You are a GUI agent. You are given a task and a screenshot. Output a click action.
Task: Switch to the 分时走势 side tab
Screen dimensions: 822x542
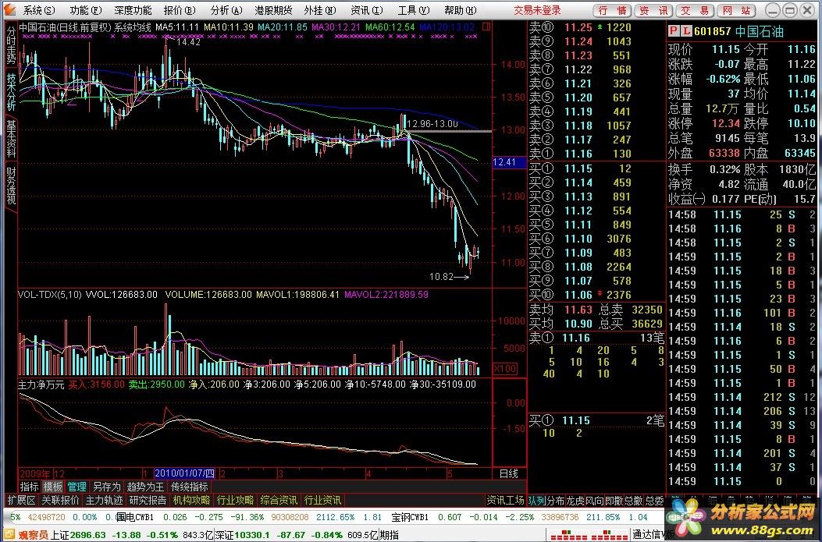pyautogui.click(x=11, y=45)
